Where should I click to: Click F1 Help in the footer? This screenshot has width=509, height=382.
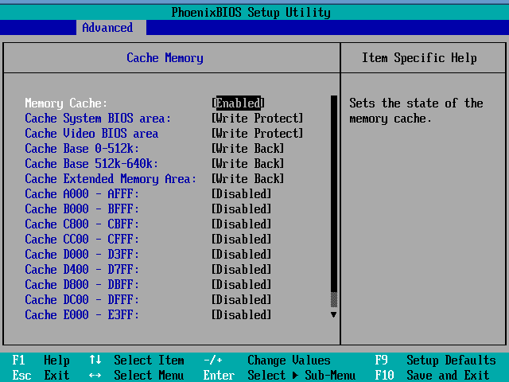(41, 360)
